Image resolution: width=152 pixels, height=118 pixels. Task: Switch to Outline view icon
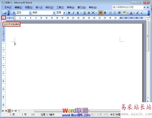(13, 111)
